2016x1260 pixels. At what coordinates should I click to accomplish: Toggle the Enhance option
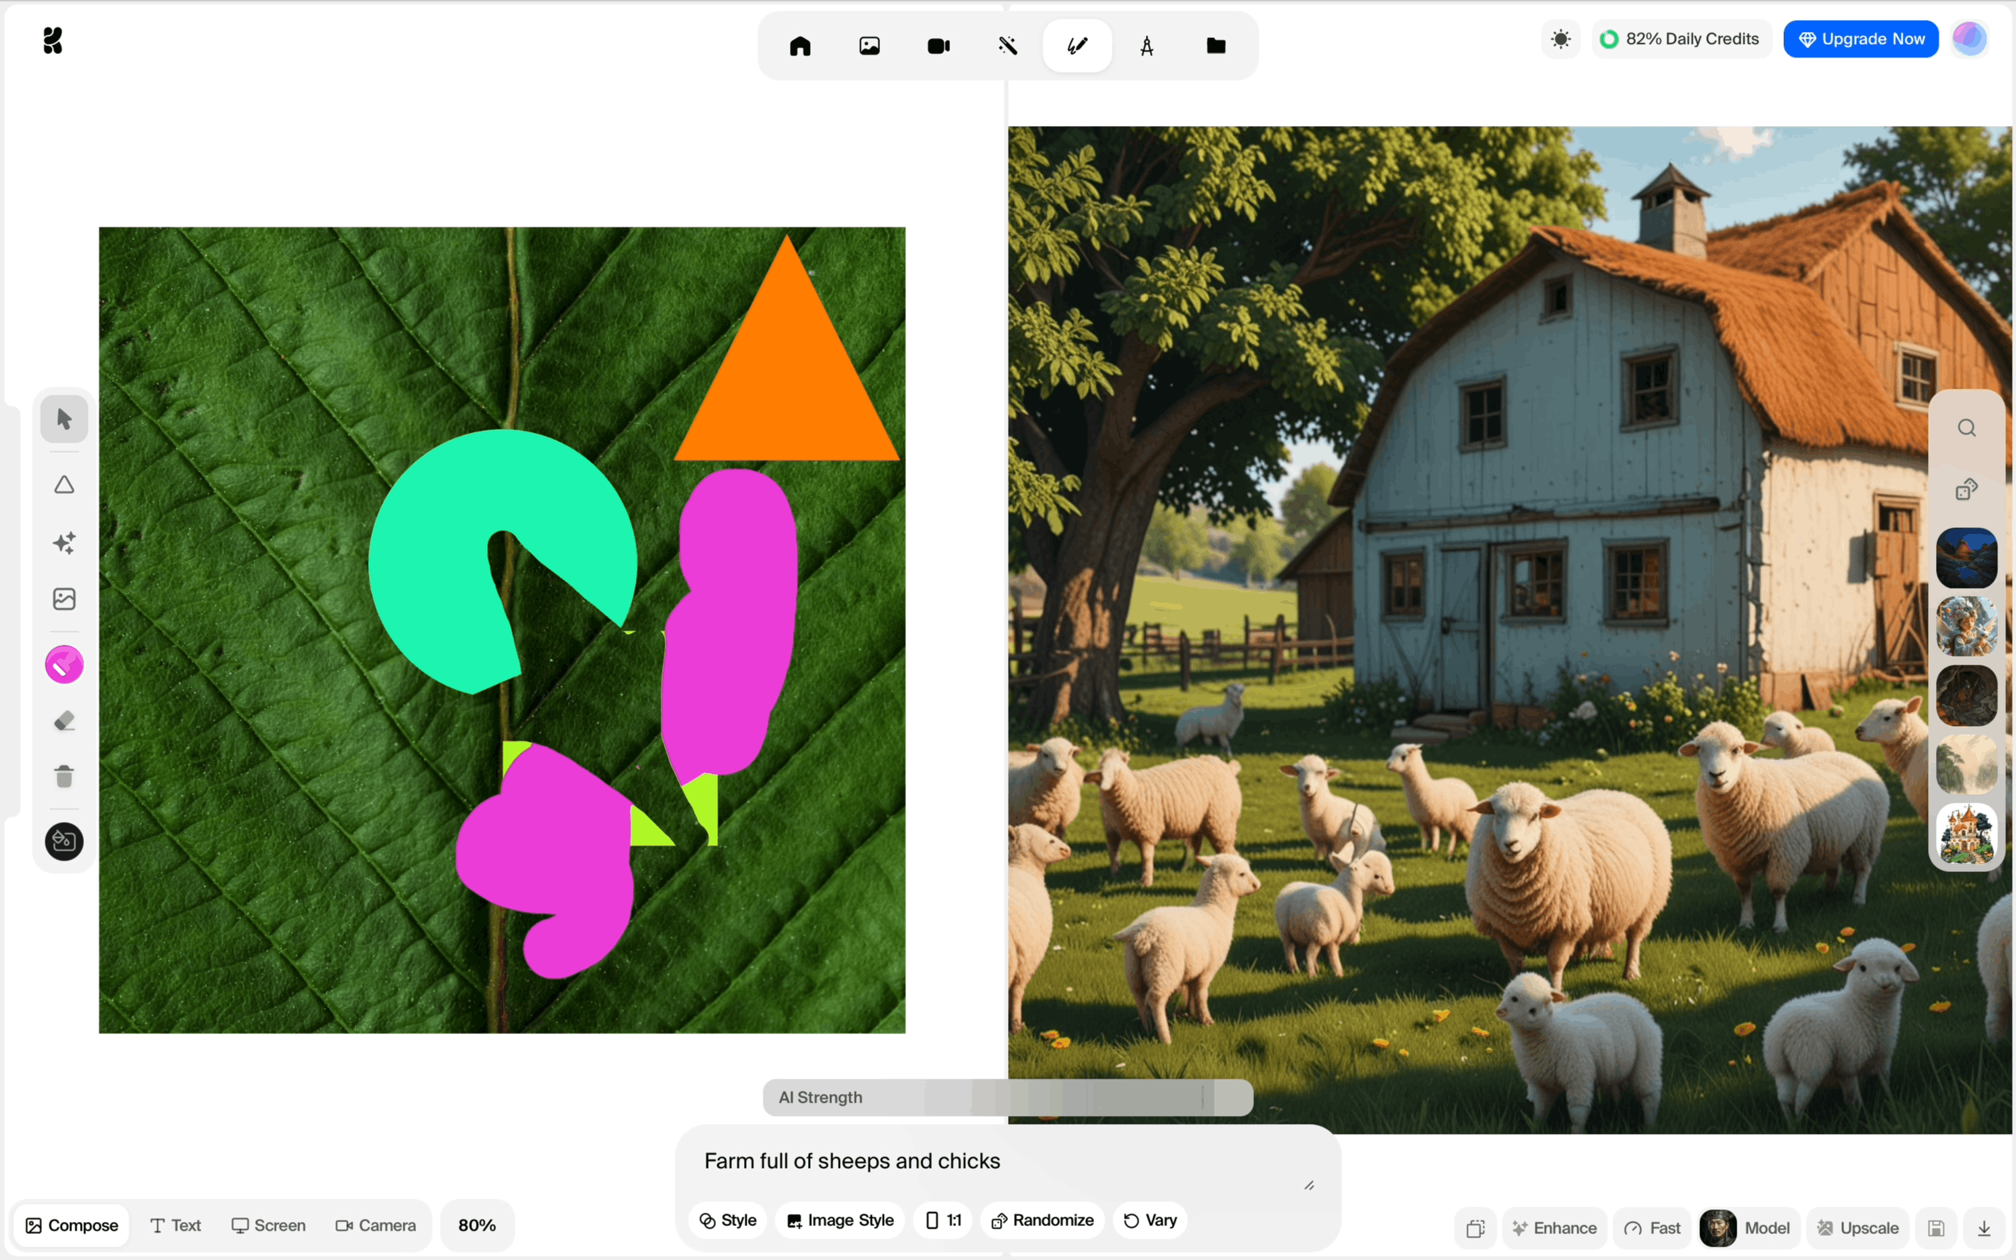pyautogui.click(x=1553, y=1227)
